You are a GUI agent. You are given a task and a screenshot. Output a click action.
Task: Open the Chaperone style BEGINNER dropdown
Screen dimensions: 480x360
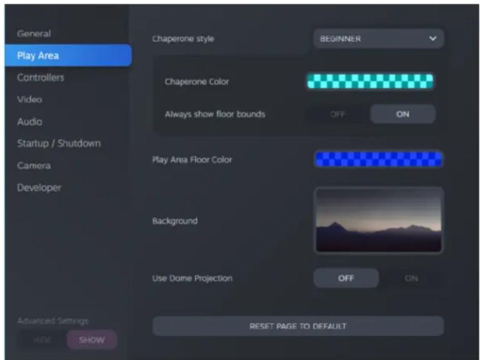pos(379,39)
